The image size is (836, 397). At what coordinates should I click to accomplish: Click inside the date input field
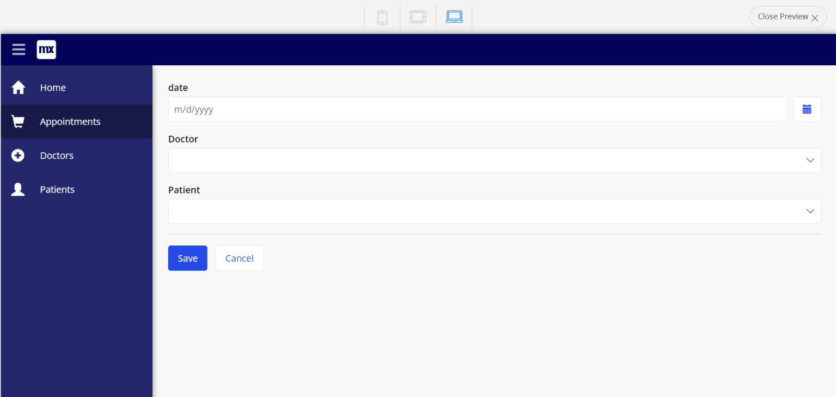tap(477, 109)
